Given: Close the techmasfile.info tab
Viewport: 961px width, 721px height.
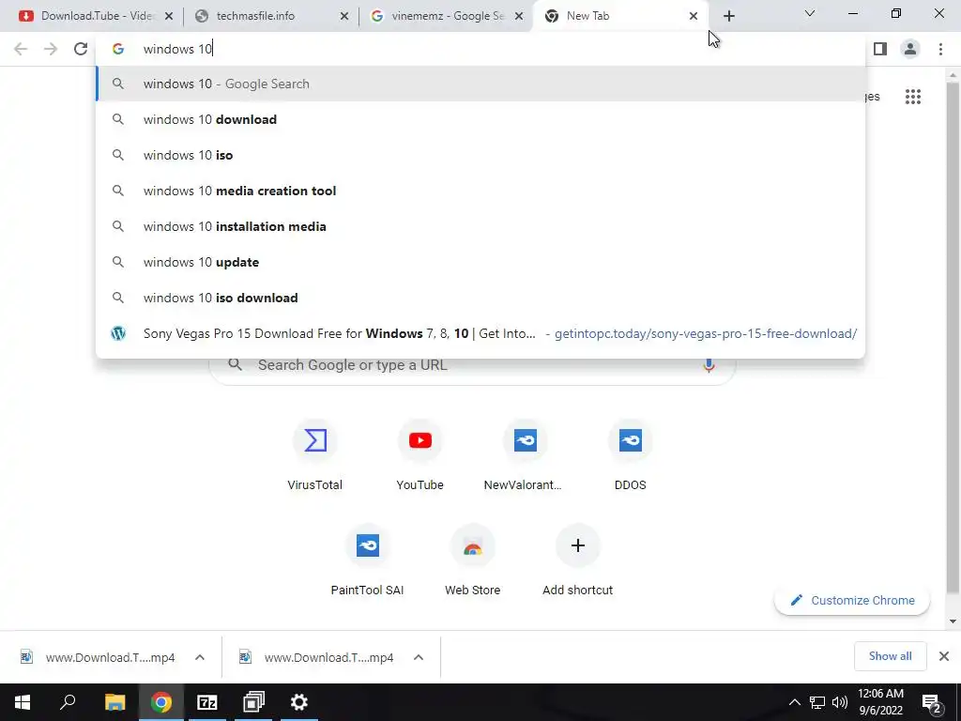Looking at the screenshot, I should (x=344, y=17).
